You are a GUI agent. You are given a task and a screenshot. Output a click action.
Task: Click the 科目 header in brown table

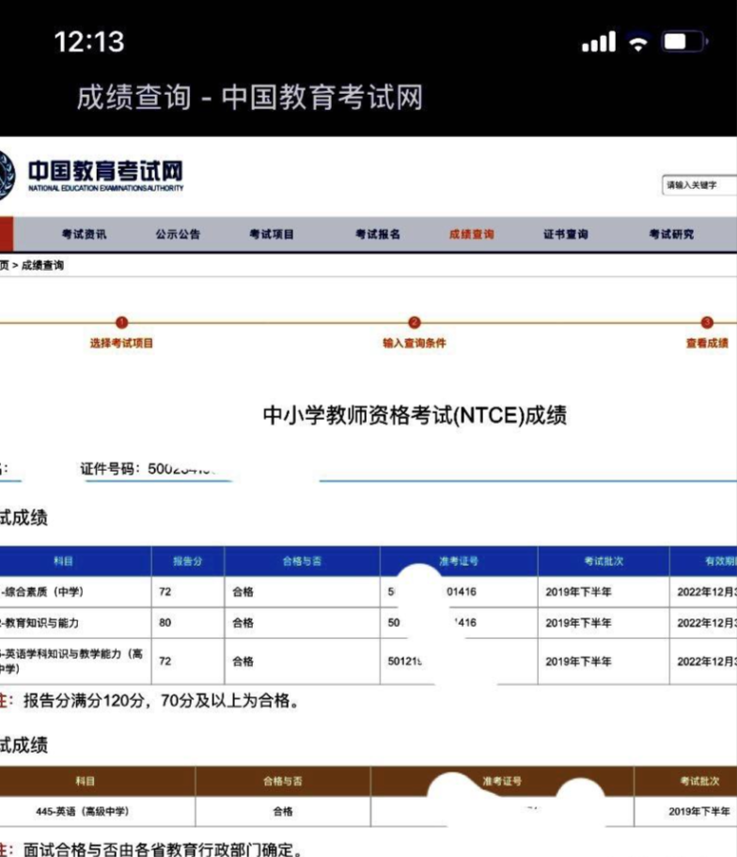click(x=86, y=782)
